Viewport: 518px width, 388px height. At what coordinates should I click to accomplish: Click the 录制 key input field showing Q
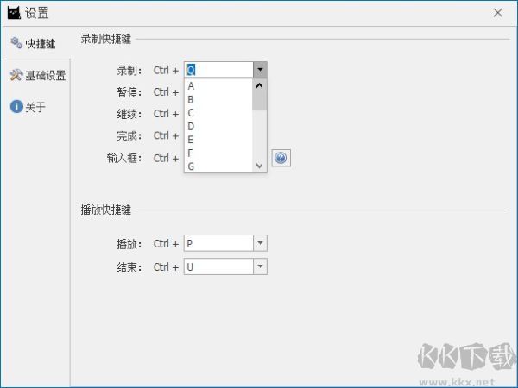click(218, 70)
